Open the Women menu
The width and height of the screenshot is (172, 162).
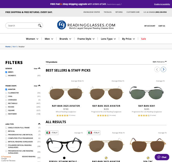pyautogui.click(x=32, y=39)
